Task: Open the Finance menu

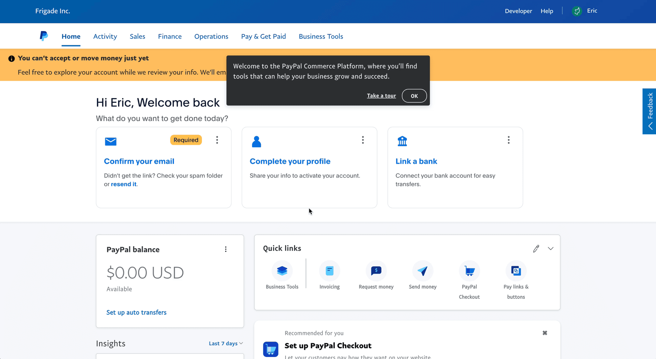Action: coord(169,36)
